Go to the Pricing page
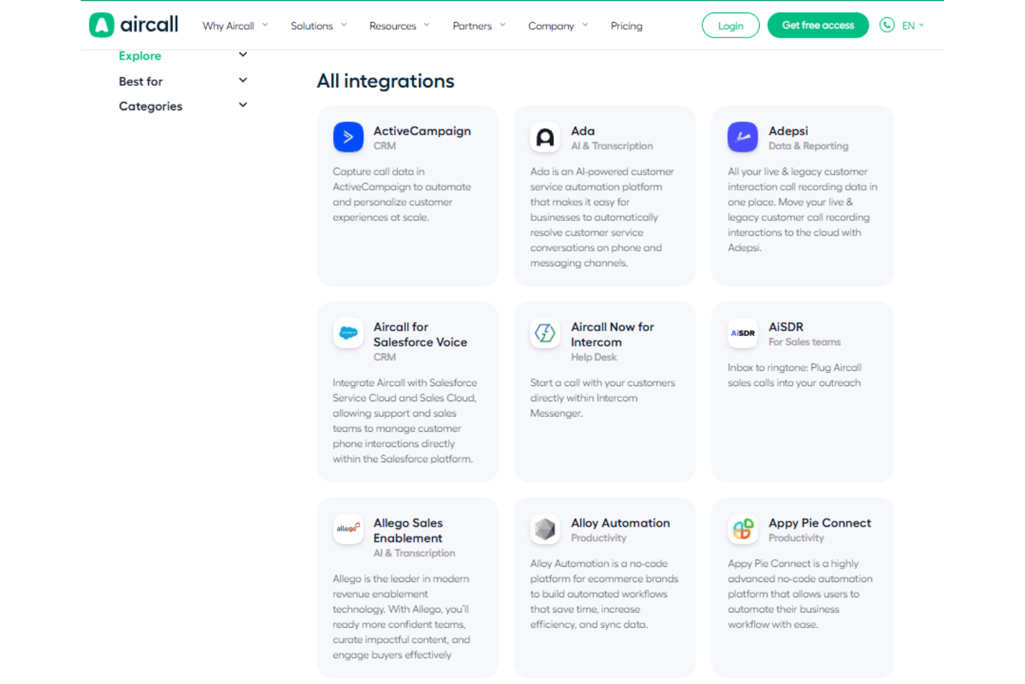Image resolution: width=1025 pixels, height=684 pixels. (627, 26)
